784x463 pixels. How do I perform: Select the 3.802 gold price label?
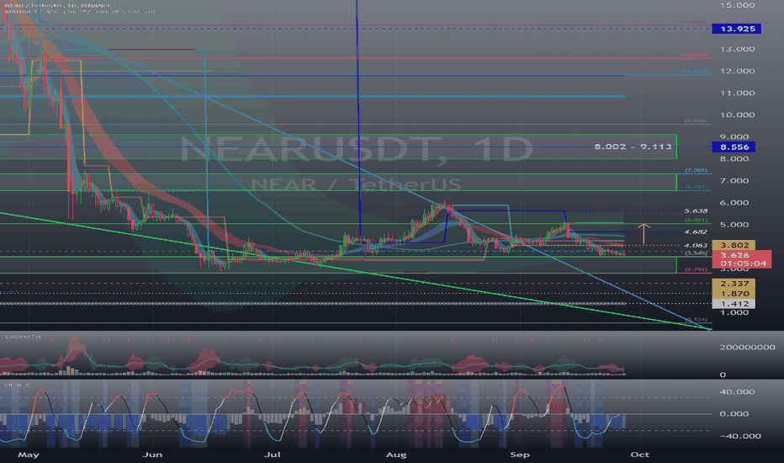(x=734, y=245)
